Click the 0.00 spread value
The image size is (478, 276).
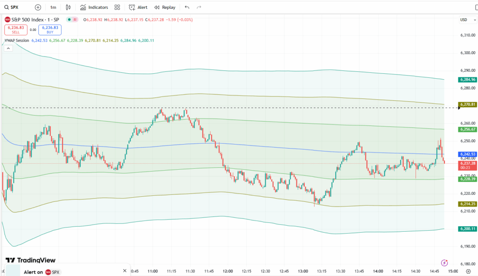pyautogui.click(x=33, y=30)
